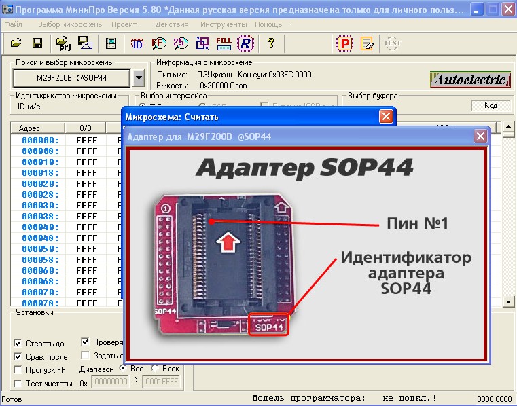The width and height of the screenshot is (517, 406).
Task: Expand the chip selection dropdown arrow
Action: click(139, 78)
